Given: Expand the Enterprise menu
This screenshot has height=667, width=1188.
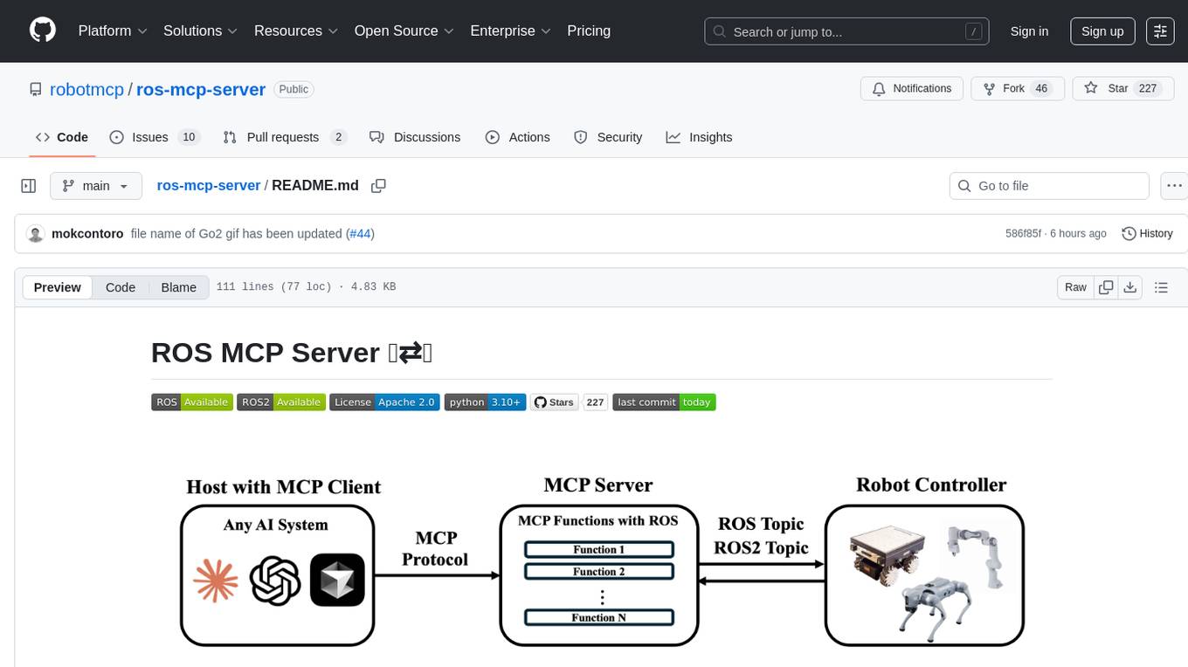Looking at the screenshot, I should 510,31.
